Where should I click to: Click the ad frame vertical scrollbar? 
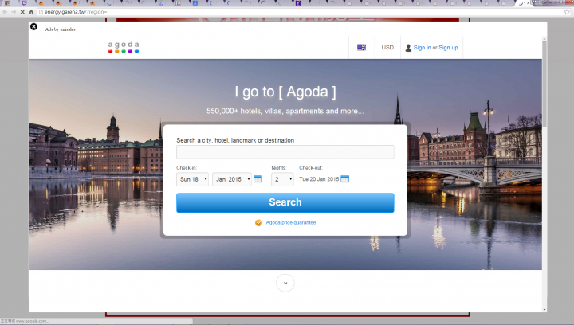545,84
